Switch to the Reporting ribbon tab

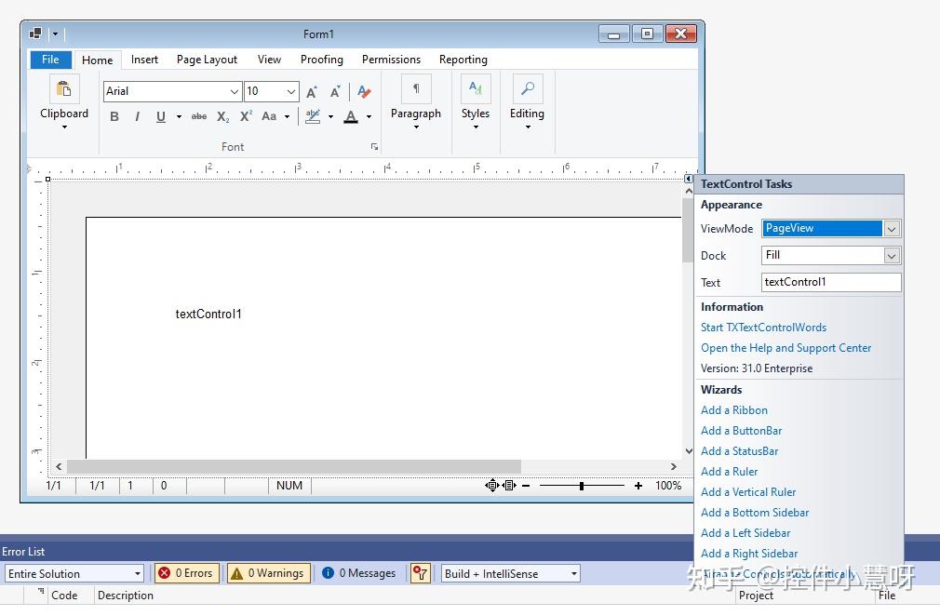point(463,59)
